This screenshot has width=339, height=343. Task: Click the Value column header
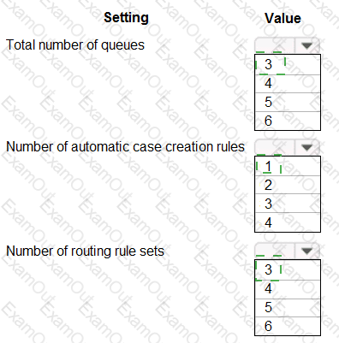[x=282, y=19]
